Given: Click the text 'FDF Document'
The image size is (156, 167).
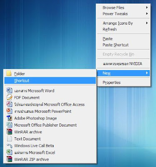Looking at the screenshot, I should pyautogui.click(x=27, y=98).
